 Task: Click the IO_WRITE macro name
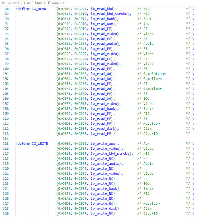coord(40,144)
